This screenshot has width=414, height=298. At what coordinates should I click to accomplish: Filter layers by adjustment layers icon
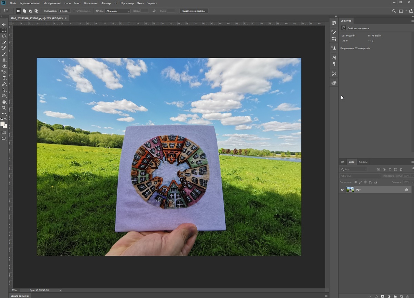[x=384, y=169]
